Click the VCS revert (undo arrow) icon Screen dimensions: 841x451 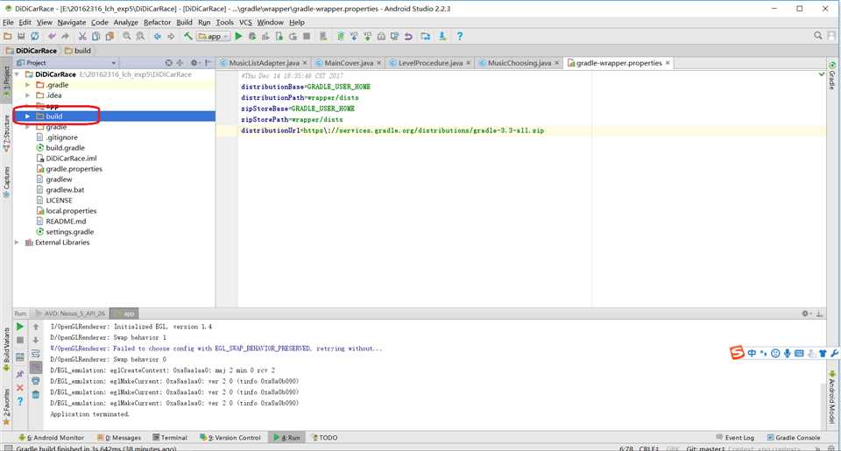click(409, 37)
